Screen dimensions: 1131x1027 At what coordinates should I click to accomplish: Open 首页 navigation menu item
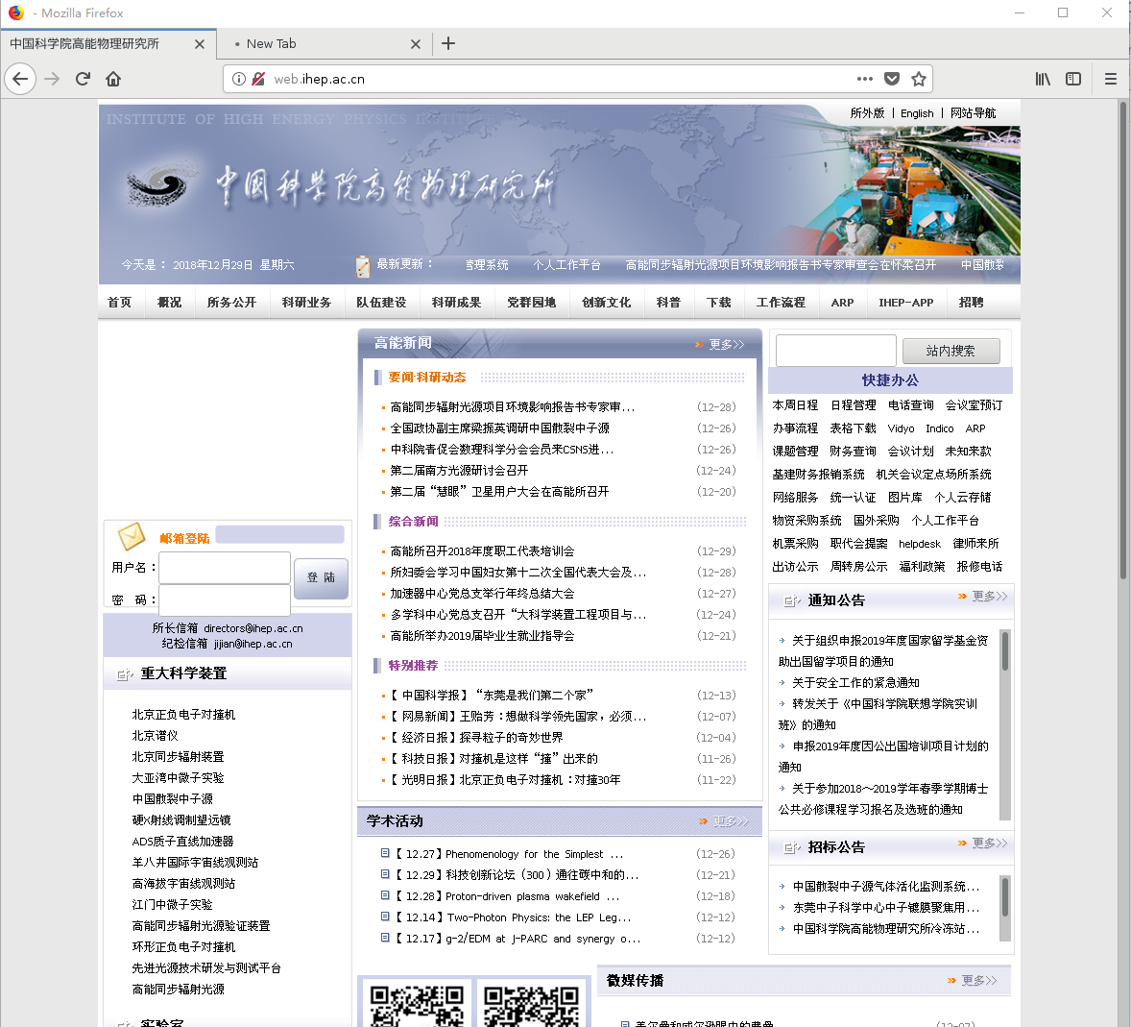(x=120, y=303)
